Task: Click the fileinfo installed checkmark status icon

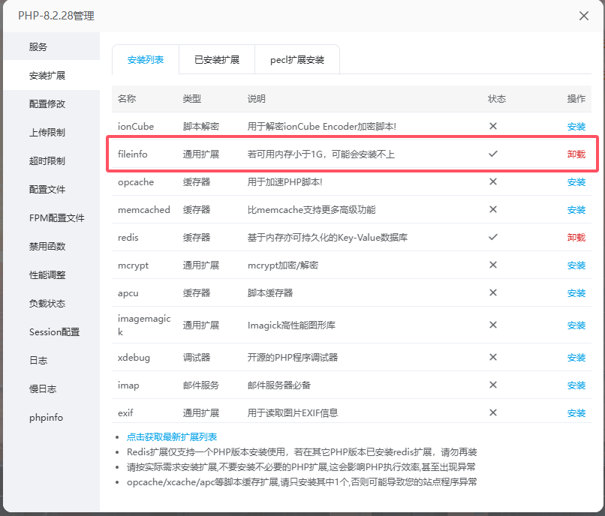Action: [x=493, y=154]
